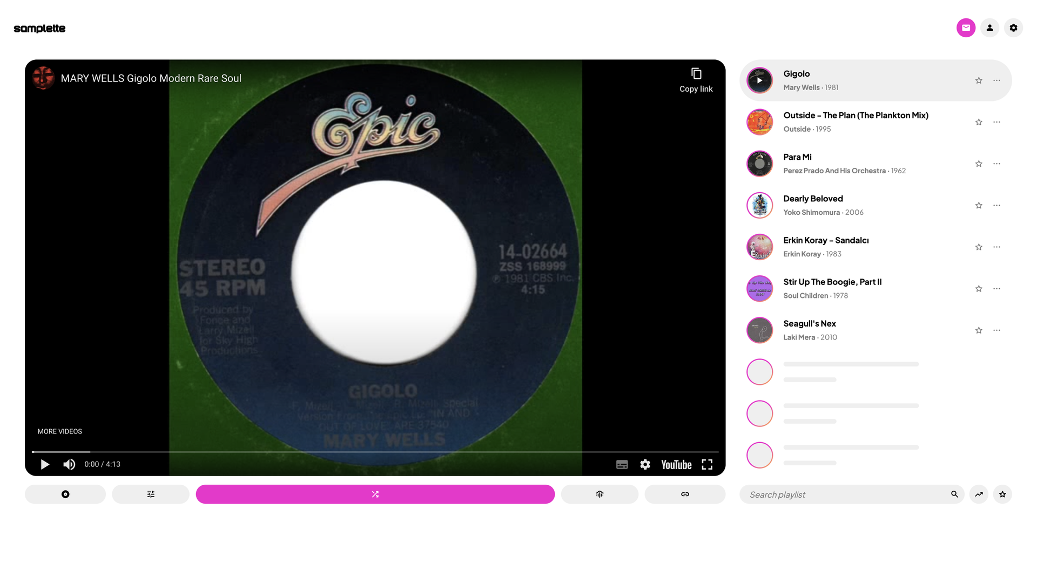Open the pink mail icon

pyautogui.click(x=966, y=28)
